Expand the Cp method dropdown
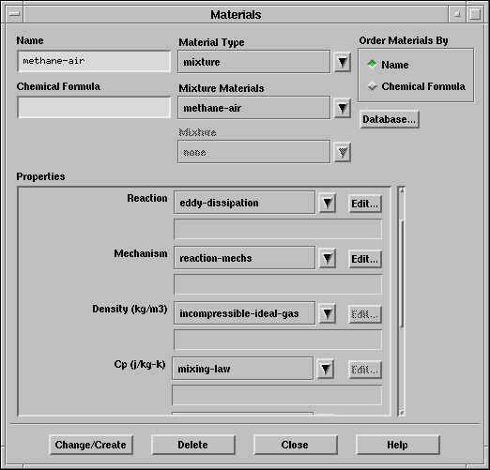490x470 pixels. coord(326,369)
